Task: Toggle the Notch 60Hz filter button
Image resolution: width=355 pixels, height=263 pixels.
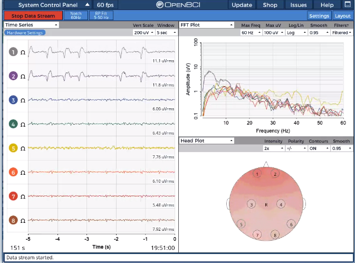Action: click(75, 16)
